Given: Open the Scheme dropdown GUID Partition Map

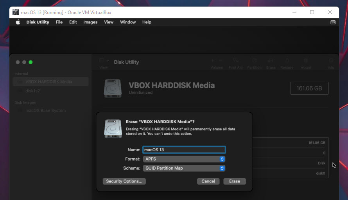Looking at the screenshot, I should [x=184, y=168].
